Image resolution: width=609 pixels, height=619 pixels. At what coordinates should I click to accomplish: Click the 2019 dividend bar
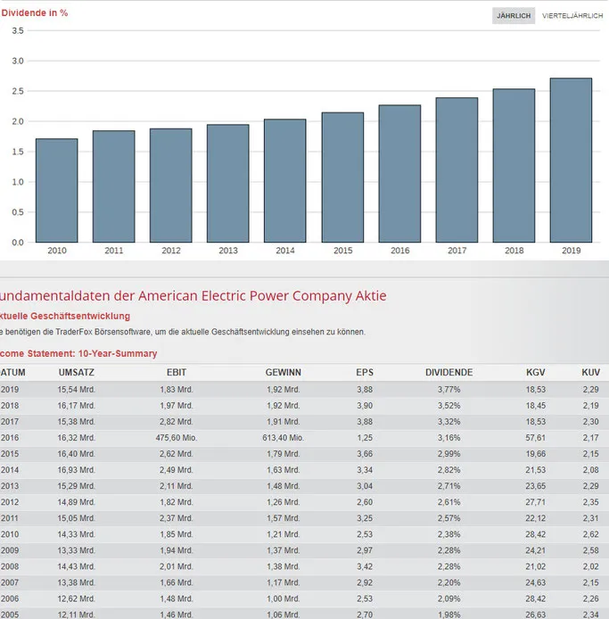pyautogui.click(x=572, y=161)
